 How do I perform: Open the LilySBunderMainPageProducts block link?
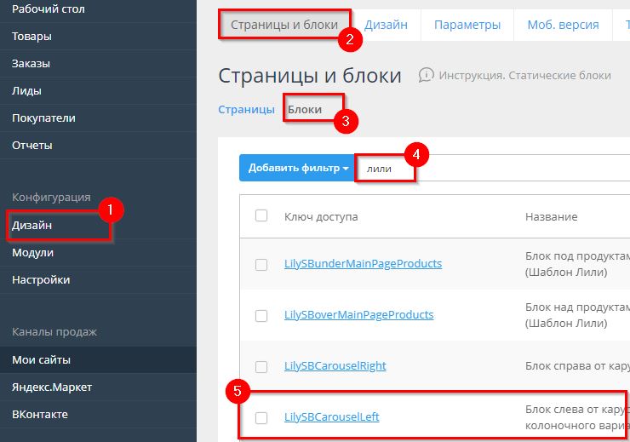tap(363, 264)
